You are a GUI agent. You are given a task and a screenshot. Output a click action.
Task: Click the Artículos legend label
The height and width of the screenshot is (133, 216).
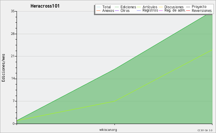coord(150,7)
